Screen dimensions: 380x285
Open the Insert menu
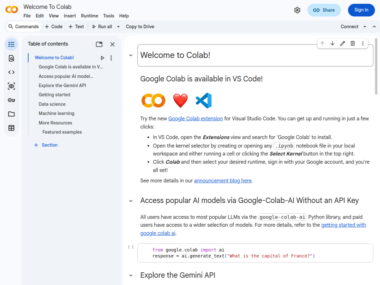coord(70,16)
